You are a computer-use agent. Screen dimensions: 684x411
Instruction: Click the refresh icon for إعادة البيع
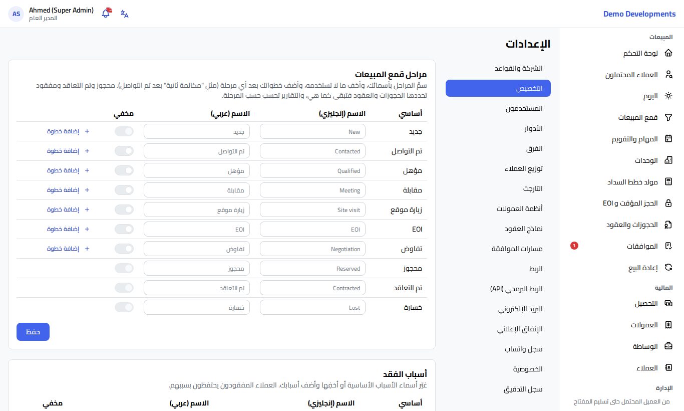[x=668, y=268]
